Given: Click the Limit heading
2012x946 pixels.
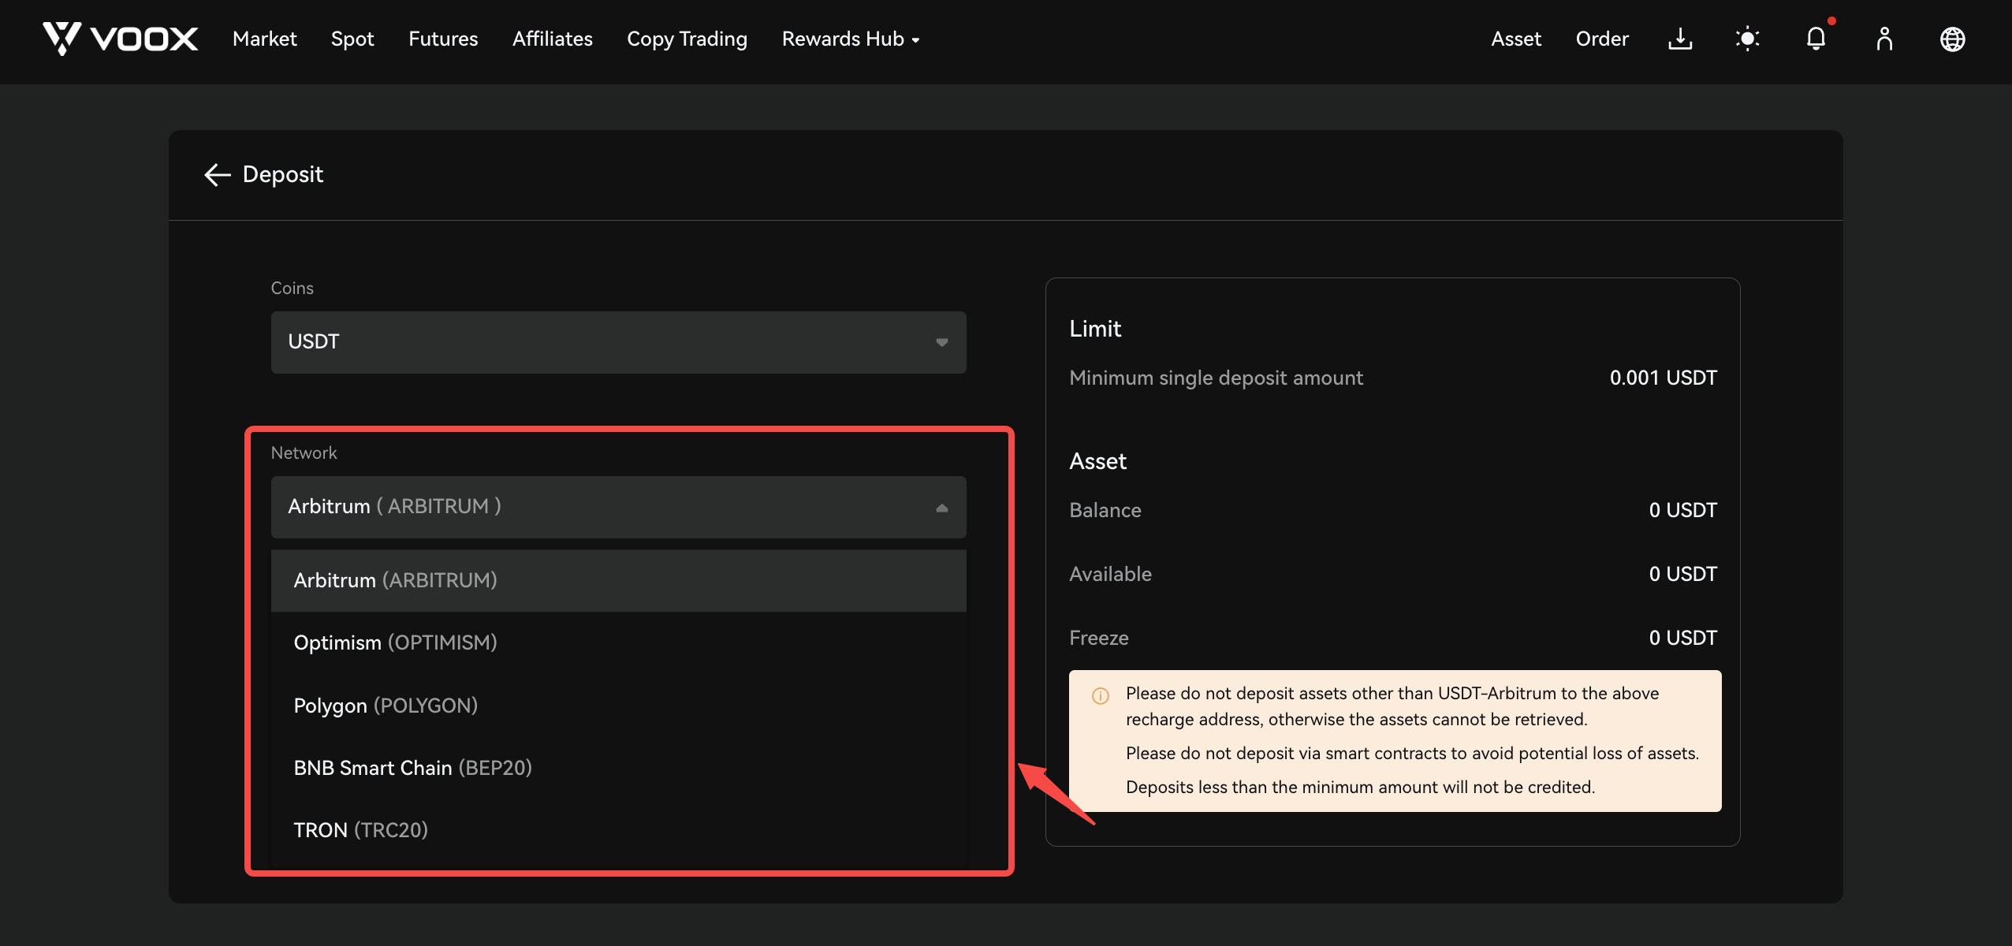Looking at the screenshot, I should (1095, 329).
